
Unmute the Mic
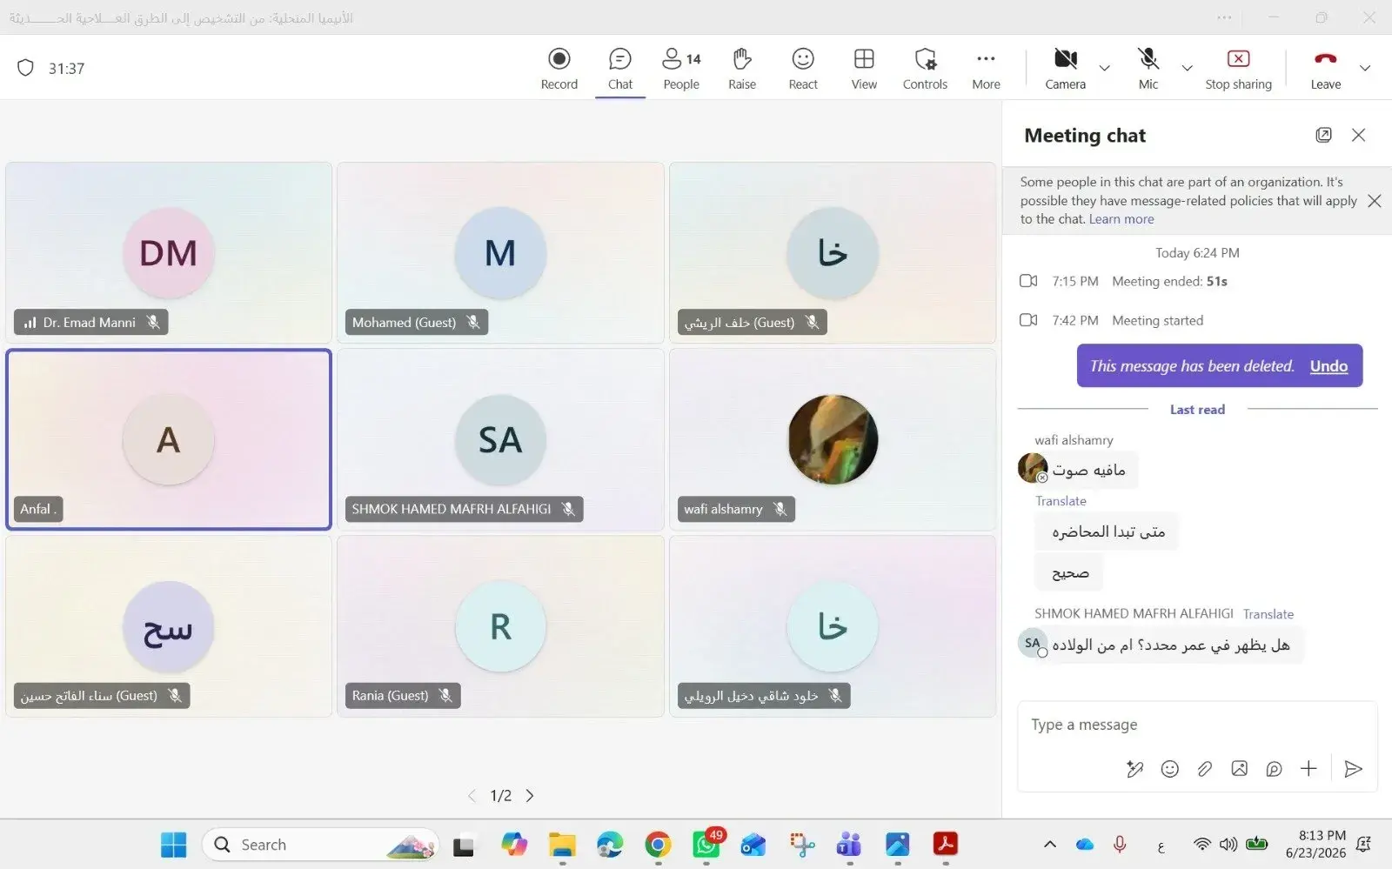tap(1148, 69)
